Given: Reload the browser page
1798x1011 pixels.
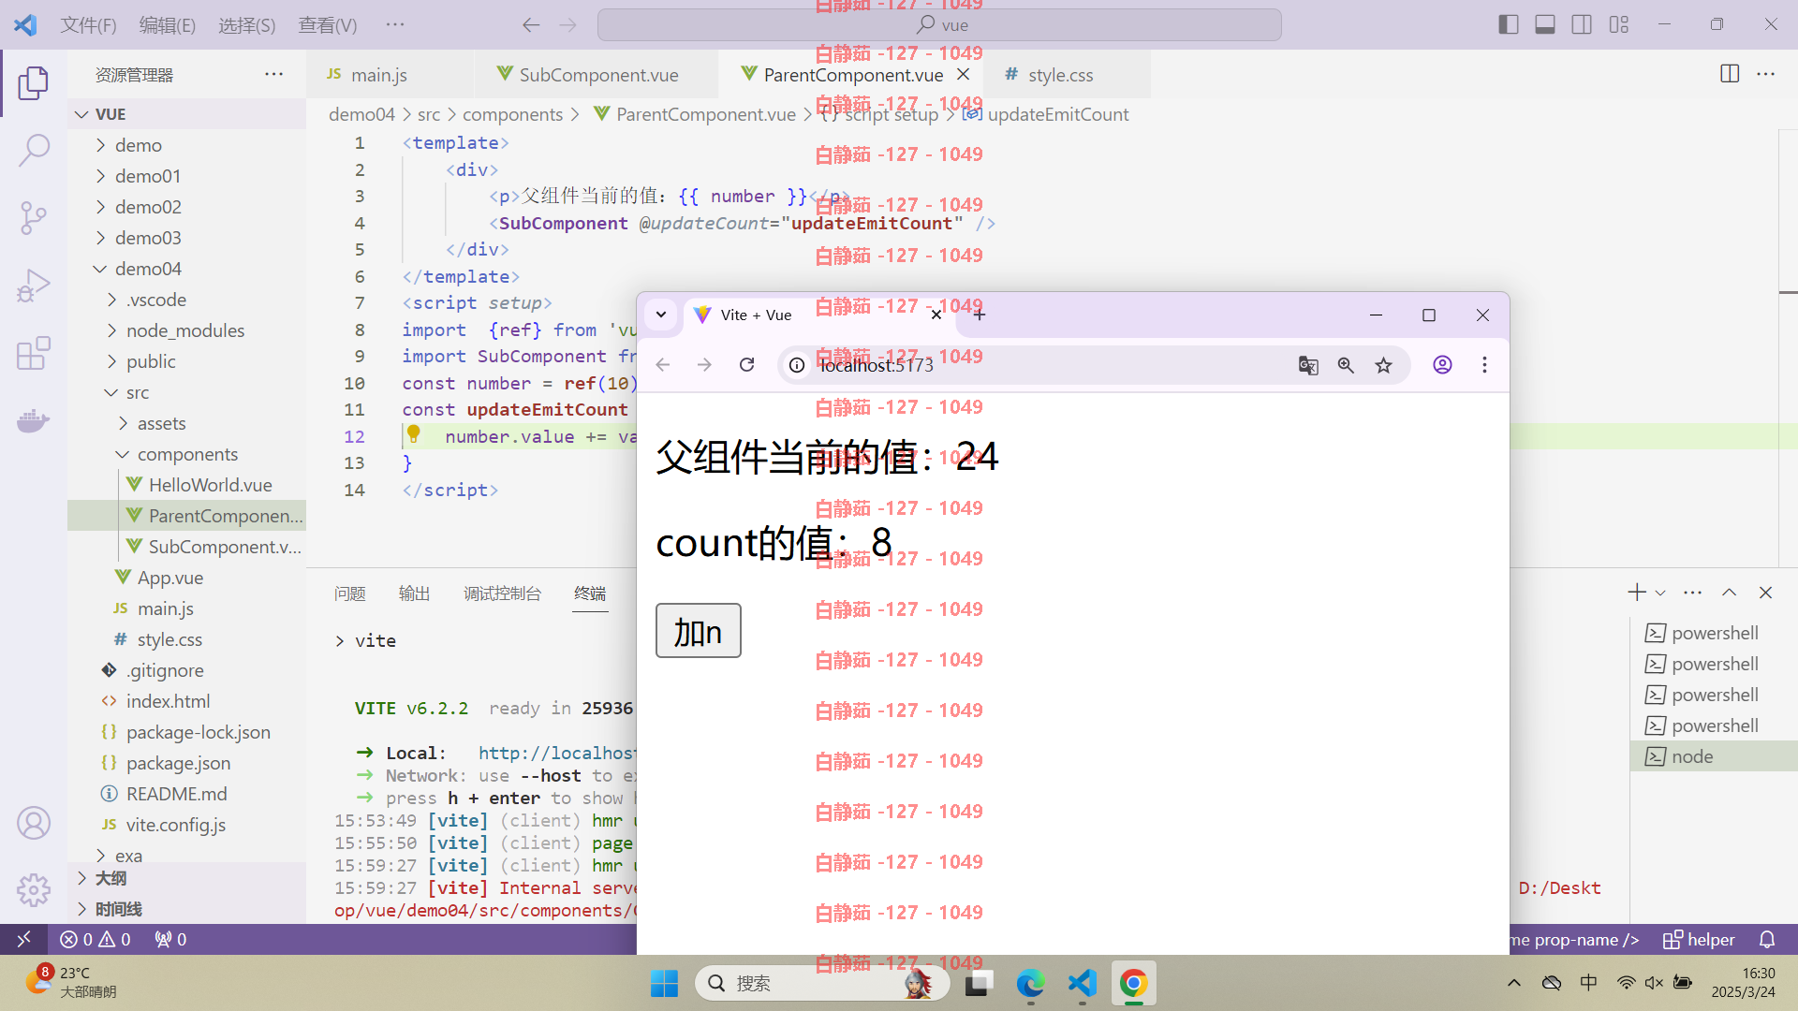Looking at the screenshot, I should tap(746, 365).
